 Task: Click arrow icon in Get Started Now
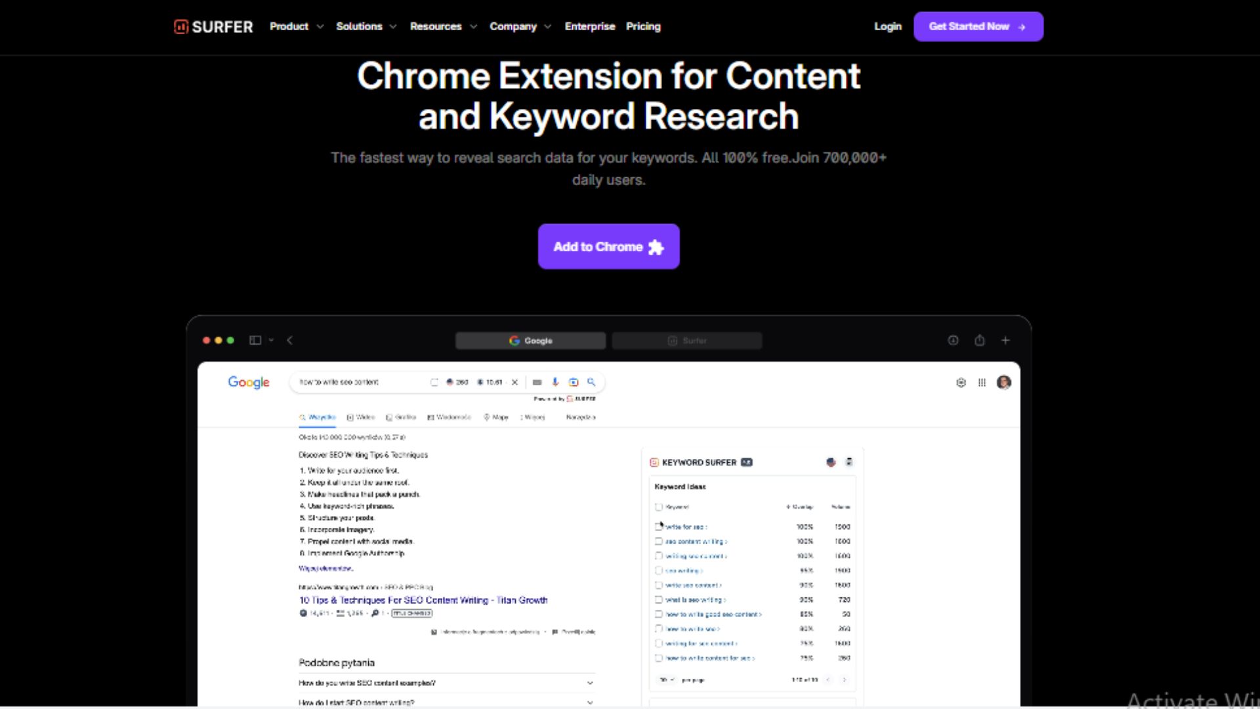click(x=1022, y=27)
